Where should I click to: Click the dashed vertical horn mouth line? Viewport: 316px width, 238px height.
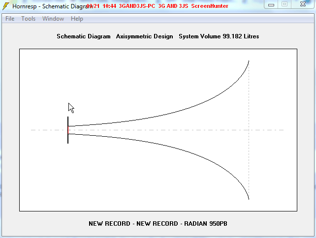(x=249, y=130)
